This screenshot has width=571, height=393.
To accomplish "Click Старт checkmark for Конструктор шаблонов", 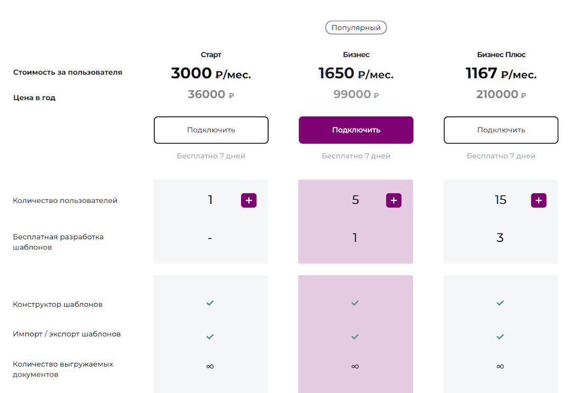I will (x=210, y=303).
